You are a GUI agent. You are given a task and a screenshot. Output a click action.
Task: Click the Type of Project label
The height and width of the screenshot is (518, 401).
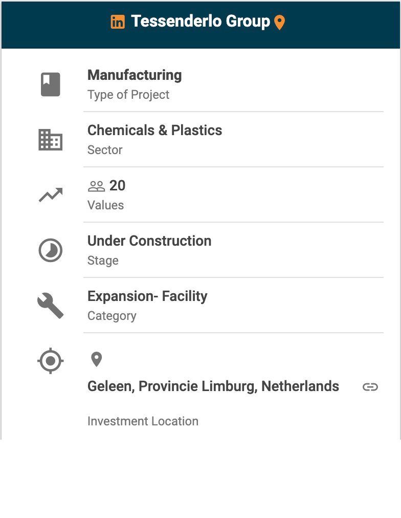tap(128, 95)
